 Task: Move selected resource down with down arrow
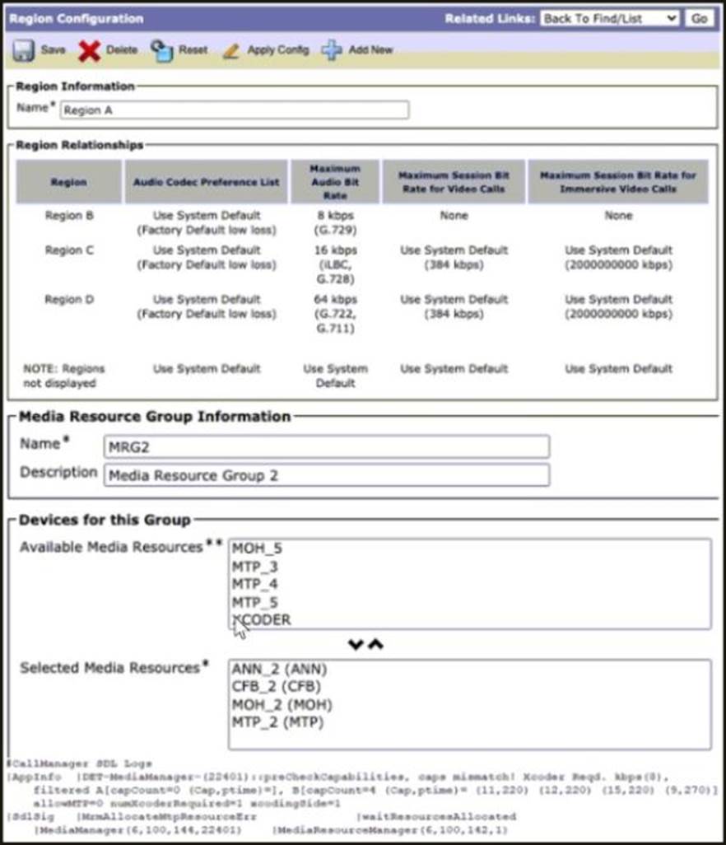(x=356, y=644)
